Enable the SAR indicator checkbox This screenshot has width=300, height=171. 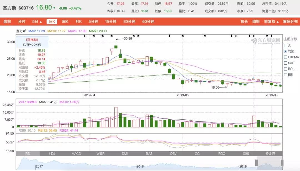[286, 63]
